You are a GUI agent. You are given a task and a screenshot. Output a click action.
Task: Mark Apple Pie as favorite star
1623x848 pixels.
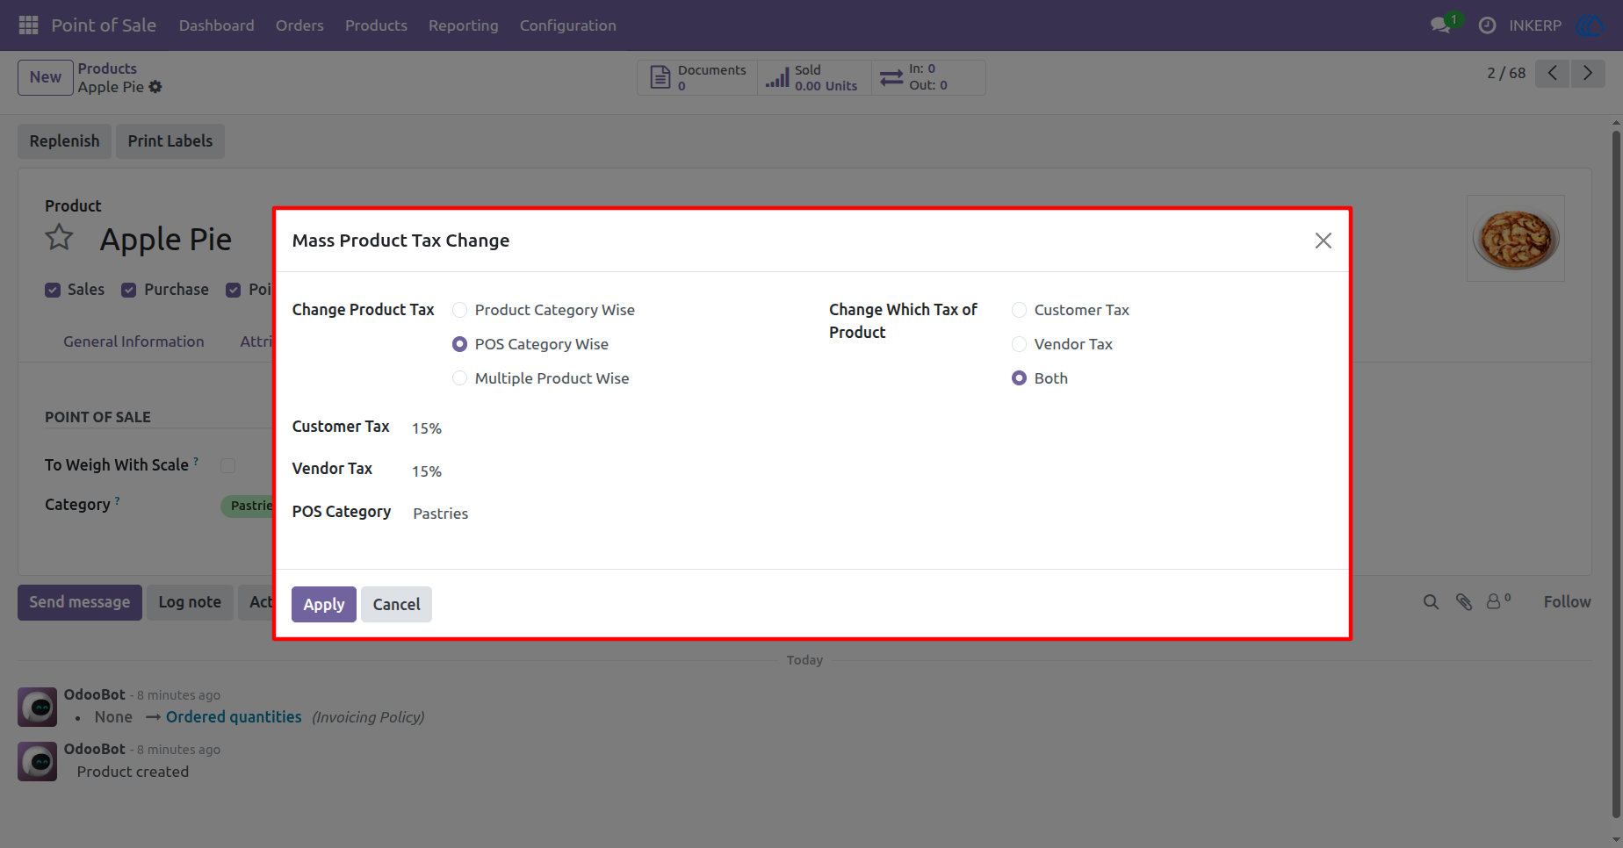coord(59,237)
